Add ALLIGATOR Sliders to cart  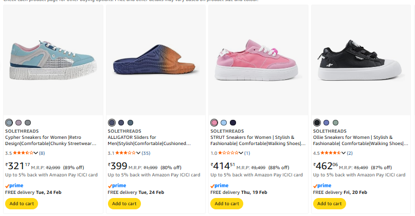coord(124,204)
